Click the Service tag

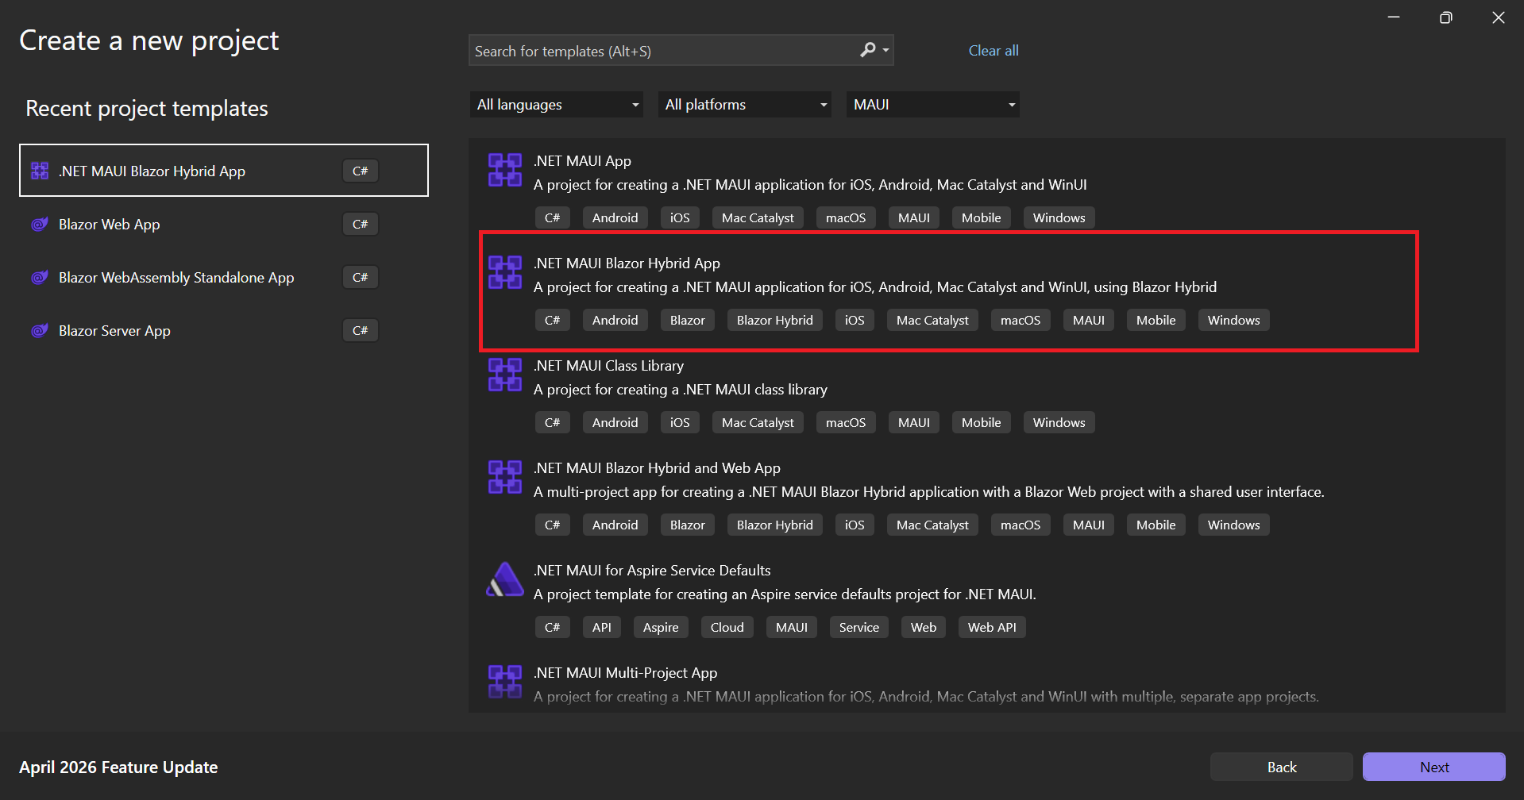pyautogui.click(x=858, y=627)
